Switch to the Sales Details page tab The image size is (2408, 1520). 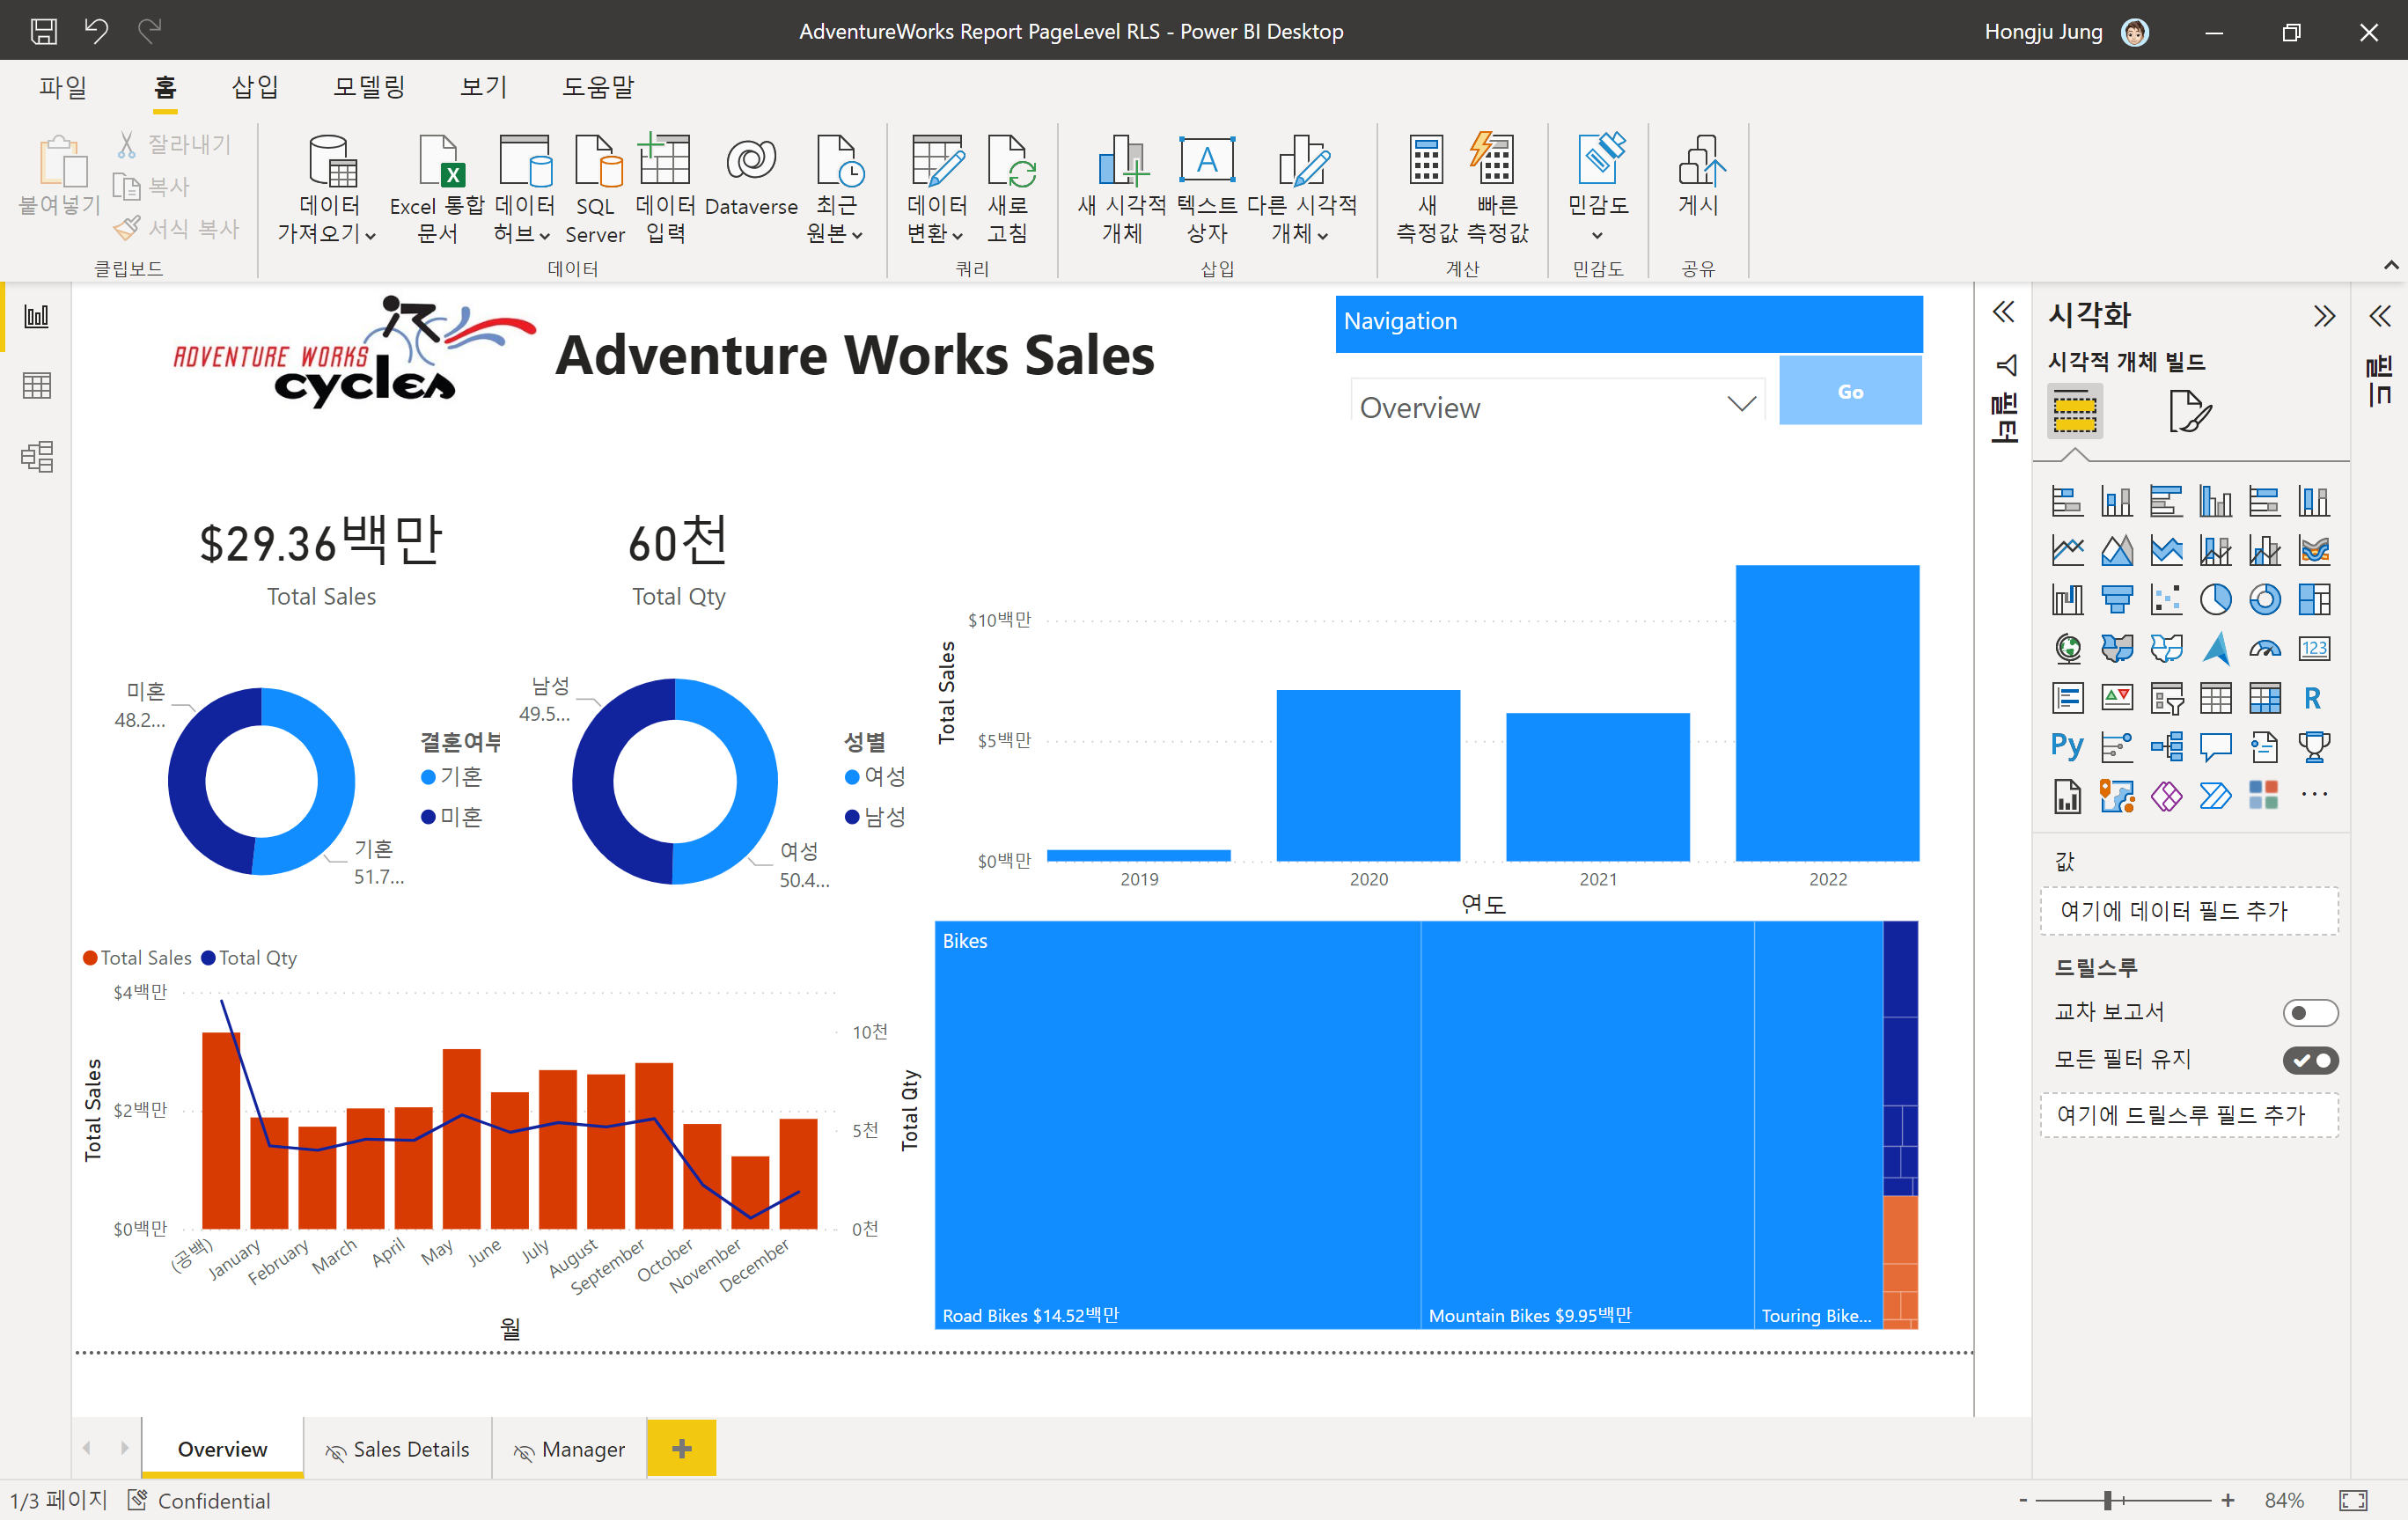(398, 1449)
